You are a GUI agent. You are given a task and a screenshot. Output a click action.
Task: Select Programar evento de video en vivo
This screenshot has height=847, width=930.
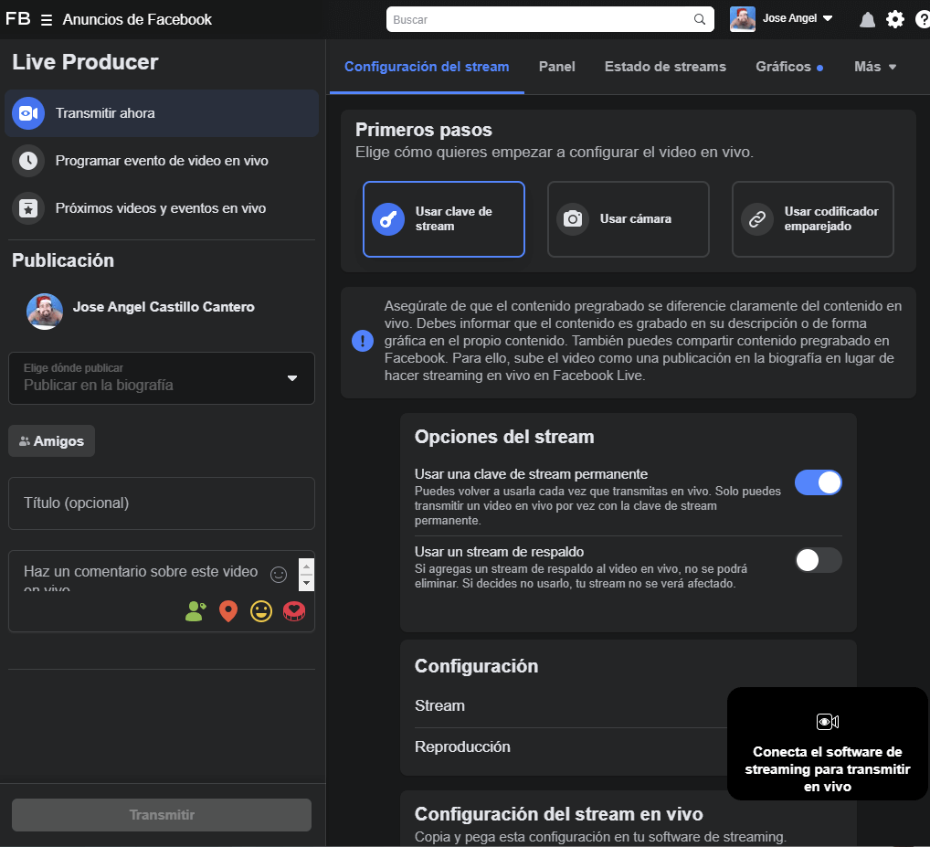point(162,161)
